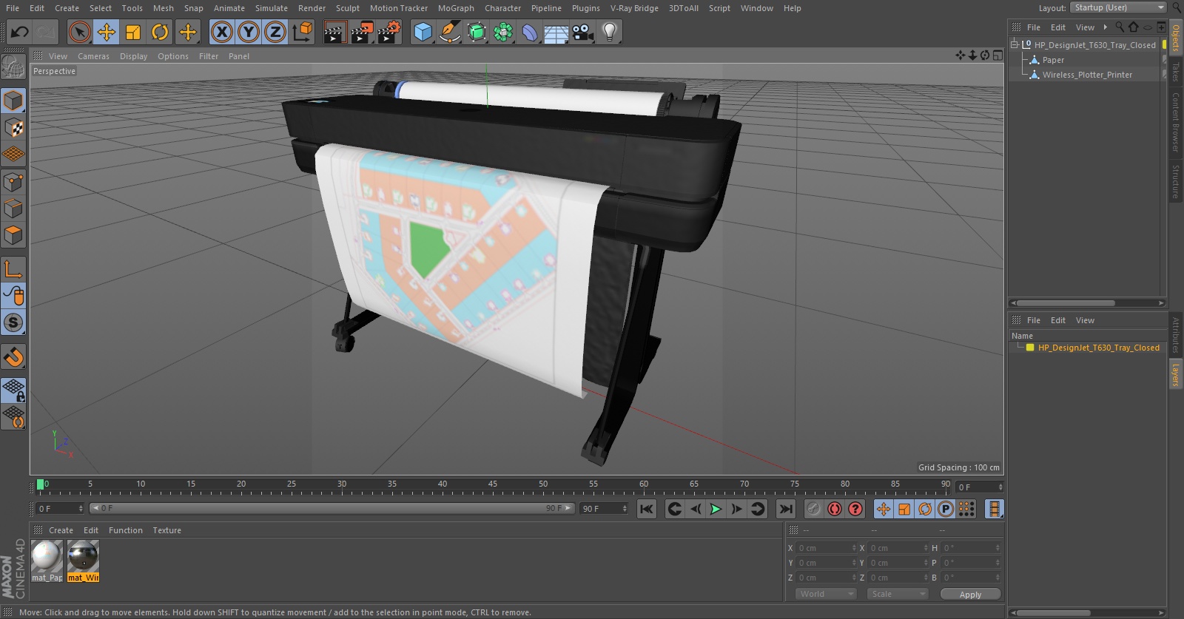Toggle autokeying red button

point(835,509)
